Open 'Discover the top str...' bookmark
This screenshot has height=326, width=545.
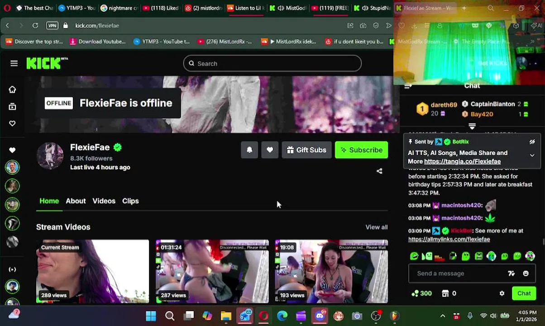[x=34, y=42]
